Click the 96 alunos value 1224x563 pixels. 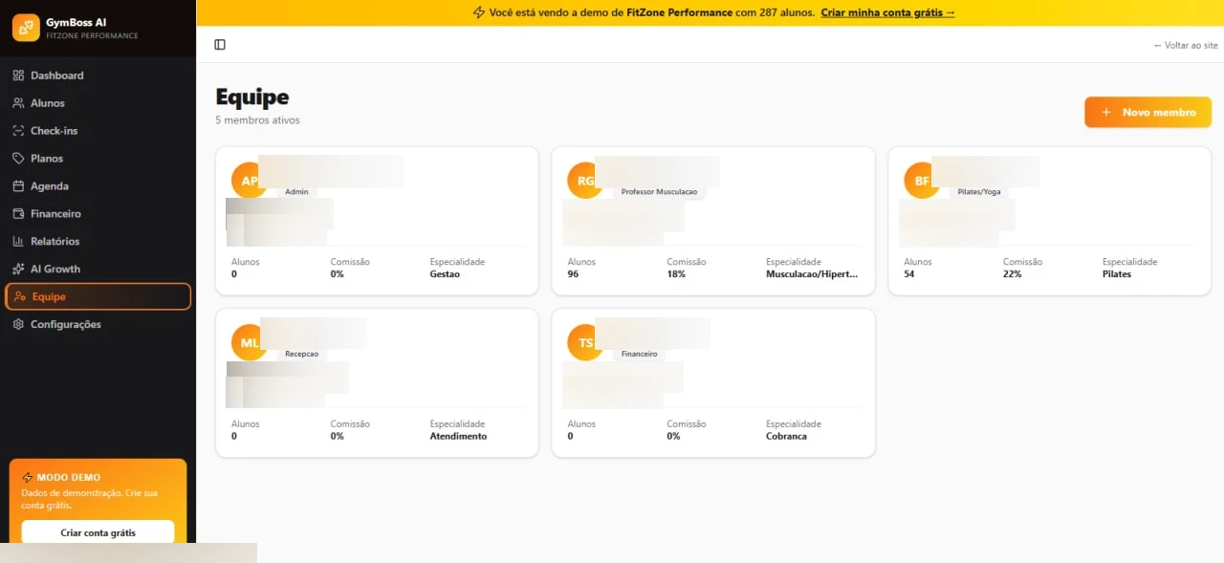tap(573, 274)
